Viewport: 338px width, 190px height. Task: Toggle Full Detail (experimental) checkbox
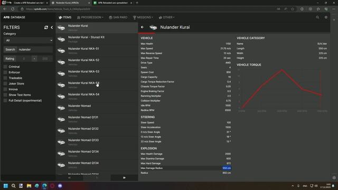coord(5,100)
